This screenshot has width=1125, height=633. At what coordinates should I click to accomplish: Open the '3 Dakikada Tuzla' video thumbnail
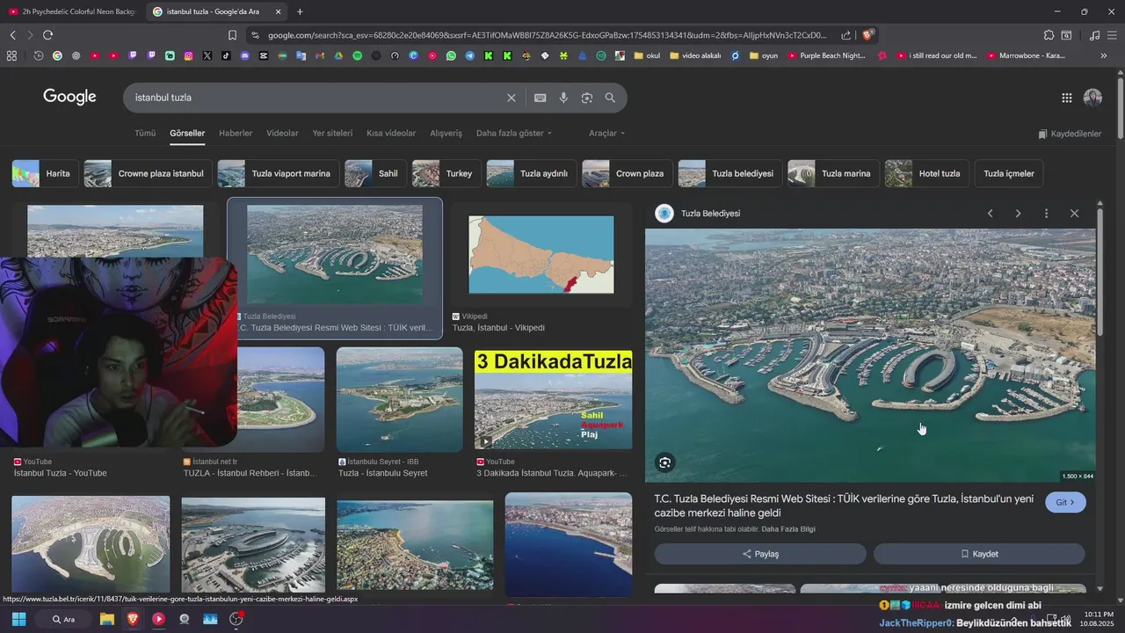pyautogui.click(x=553, y=400)
